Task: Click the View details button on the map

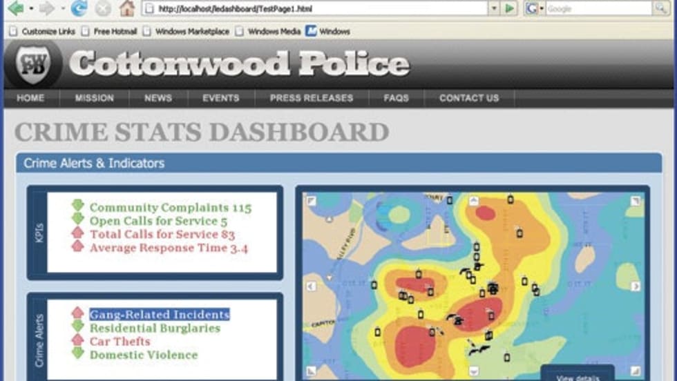Action: pos(577,376)
